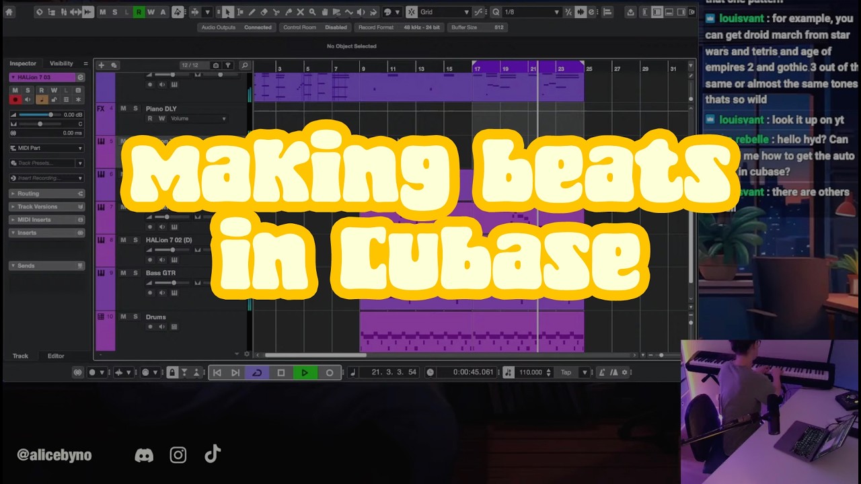Select the Zoom magnifier tool

(x=312, y=12)
